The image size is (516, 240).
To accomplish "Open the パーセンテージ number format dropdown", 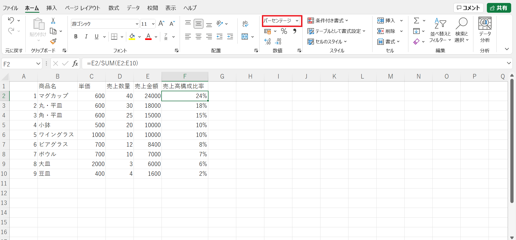I will pyautogui.click(x=297, y=21).
